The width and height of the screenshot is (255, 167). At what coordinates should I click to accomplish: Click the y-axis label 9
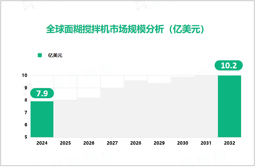point(26,88)
